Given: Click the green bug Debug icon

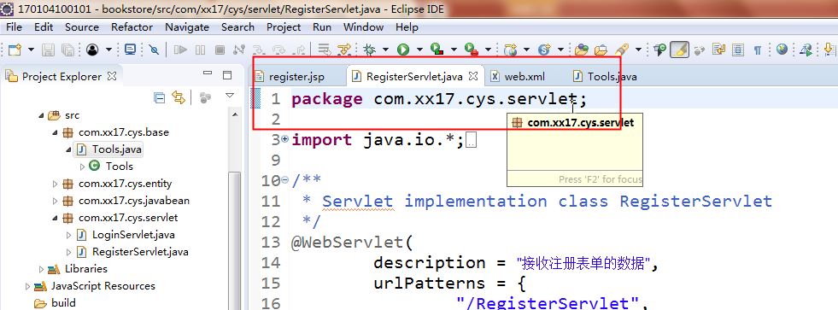Looking at the screenshot, I should [x=369, y=50].
